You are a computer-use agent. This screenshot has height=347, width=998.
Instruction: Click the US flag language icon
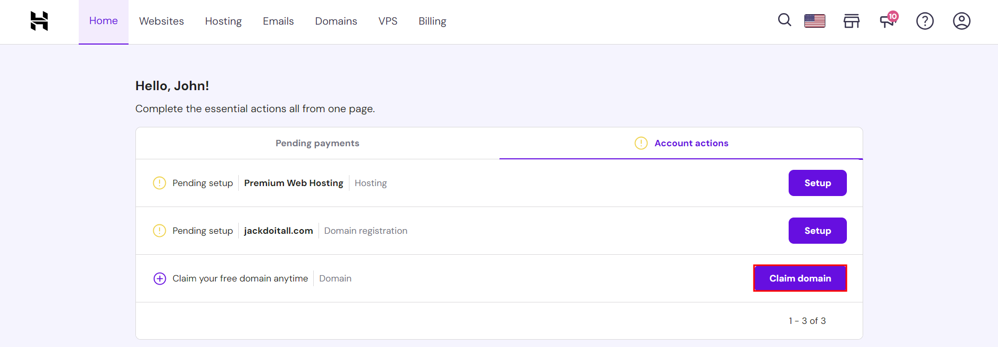pos(814,21)
